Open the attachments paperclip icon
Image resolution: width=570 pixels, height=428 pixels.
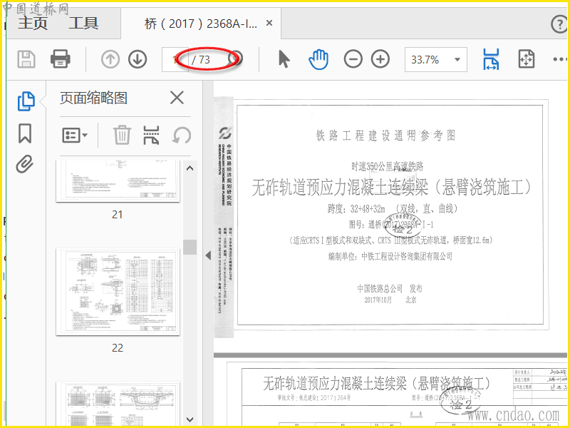25,164
